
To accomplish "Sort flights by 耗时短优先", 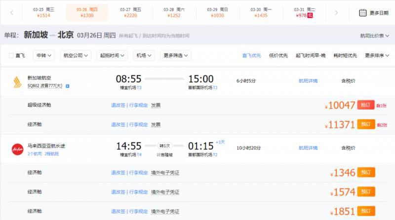I will click(x=344, y=56).
